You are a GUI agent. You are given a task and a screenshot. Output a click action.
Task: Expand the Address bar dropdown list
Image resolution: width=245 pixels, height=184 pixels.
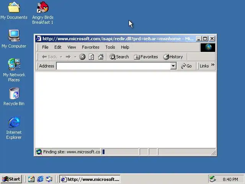[x=173, y=66]
